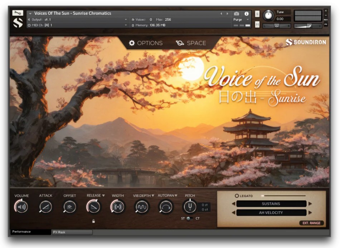Solo the instrument with S button
Image resolution: width=340 pixels, height=248 pixels.
[257, 14]
